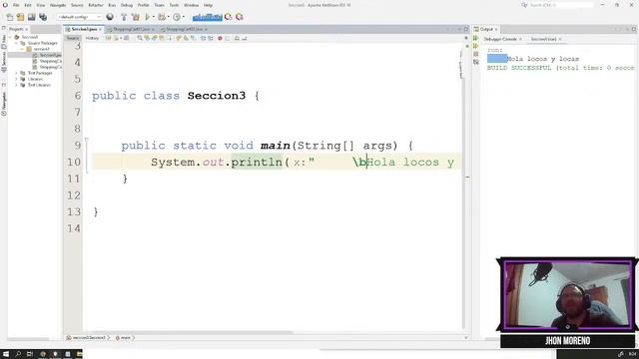This screenshot has height=359, width=639.
Task: Click the New Project toolbar icon
Action: click(x=20, y=17)
